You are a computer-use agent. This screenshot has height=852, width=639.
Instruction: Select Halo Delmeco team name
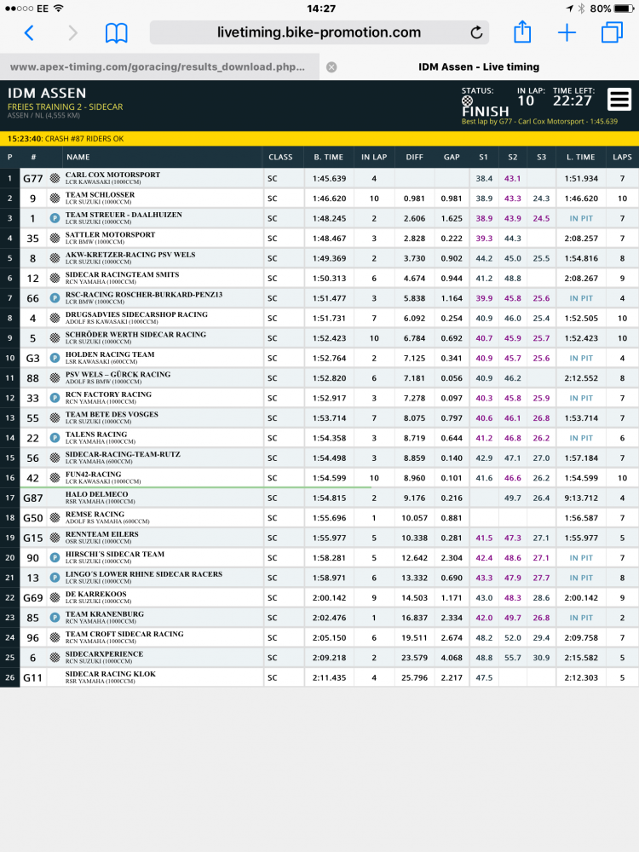tap(97, 494)
